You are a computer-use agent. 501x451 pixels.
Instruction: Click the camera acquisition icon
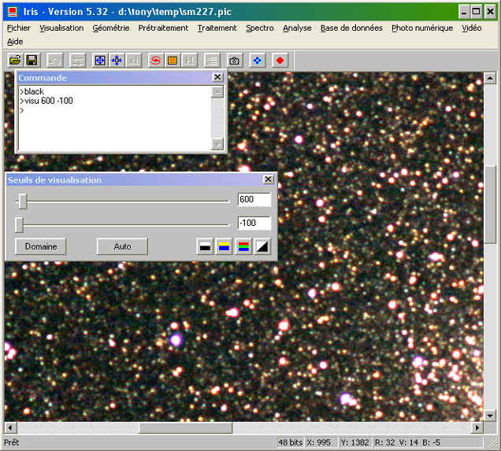pos(234,60)
